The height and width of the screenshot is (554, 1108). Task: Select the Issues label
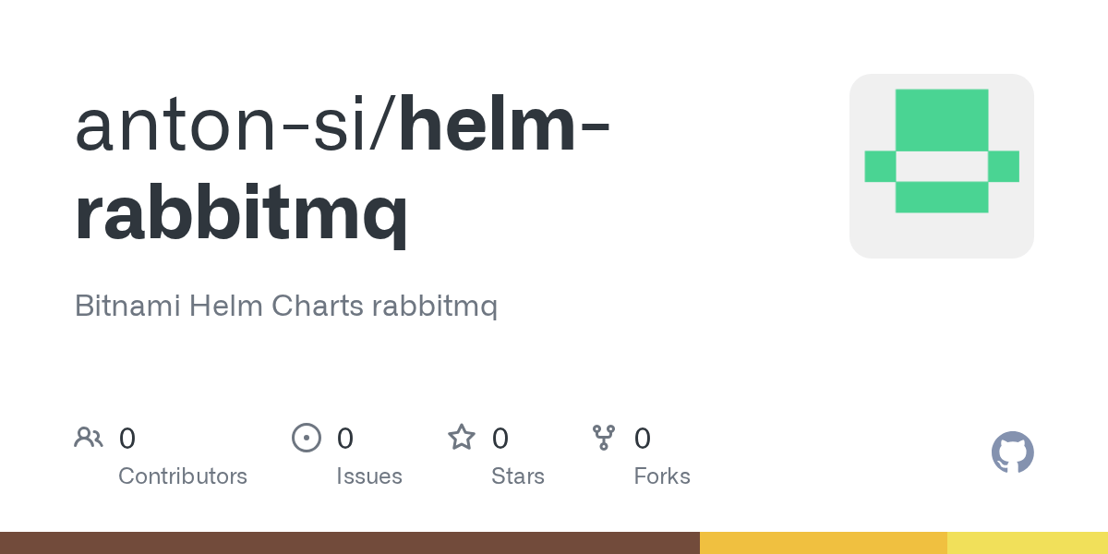coord(369,476)
